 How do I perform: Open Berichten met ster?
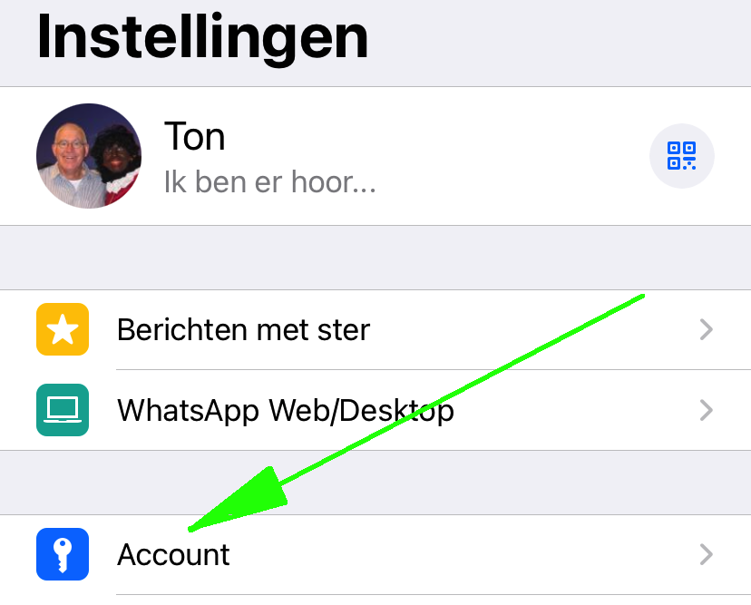click(x=375, y=329)
